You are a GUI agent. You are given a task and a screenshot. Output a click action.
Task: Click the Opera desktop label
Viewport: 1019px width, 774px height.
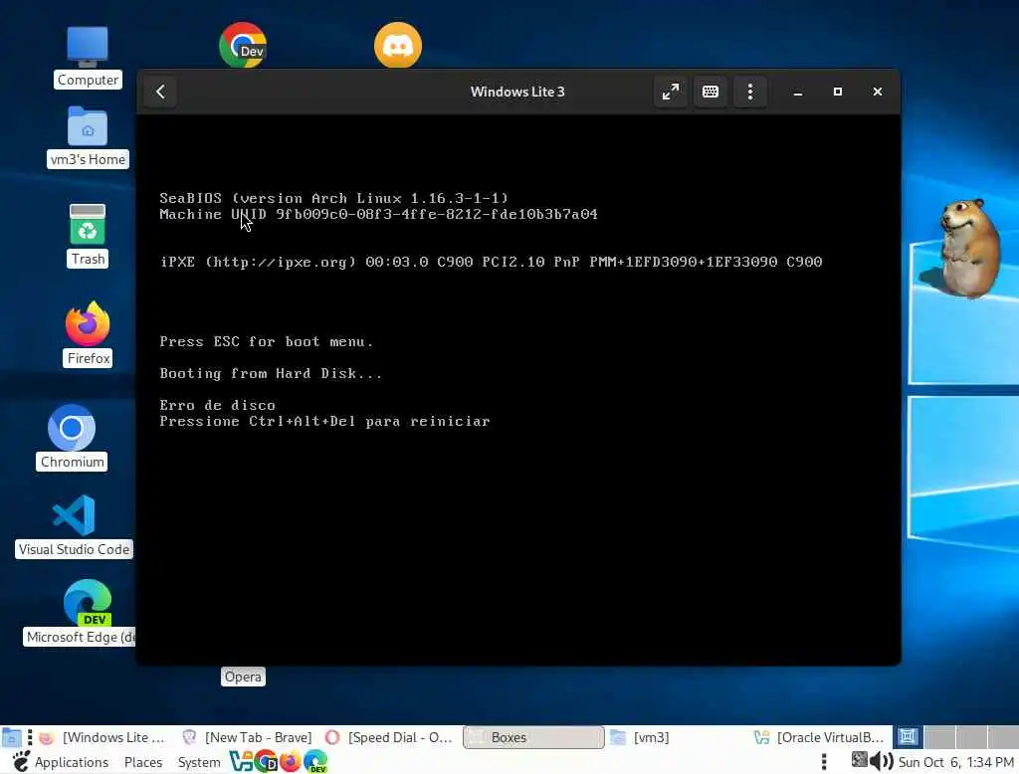(243, 677)
